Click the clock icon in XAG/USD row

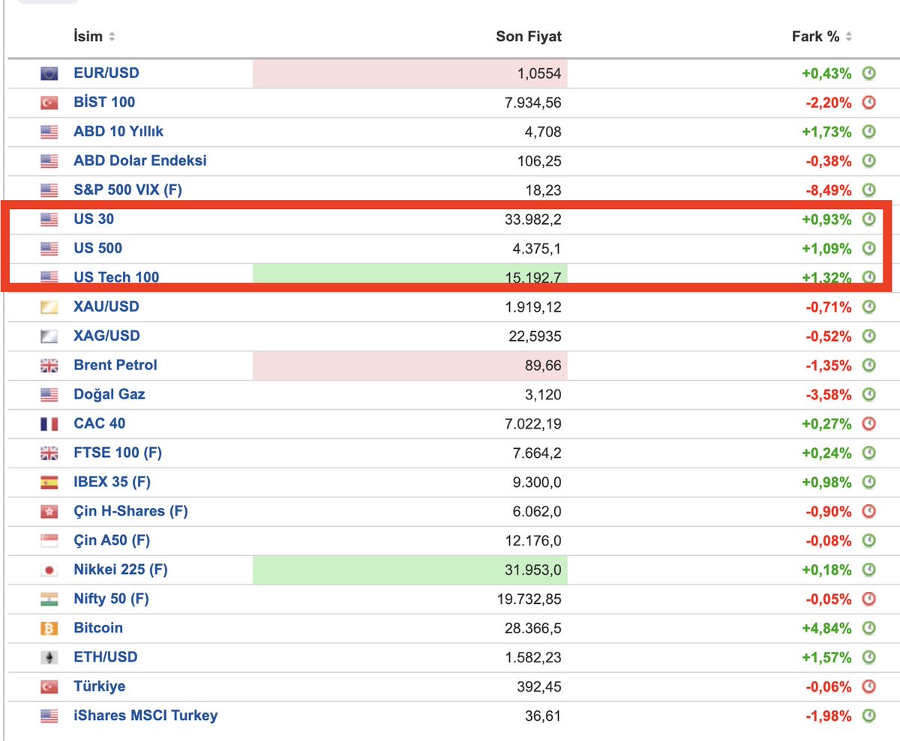(869, 336)
